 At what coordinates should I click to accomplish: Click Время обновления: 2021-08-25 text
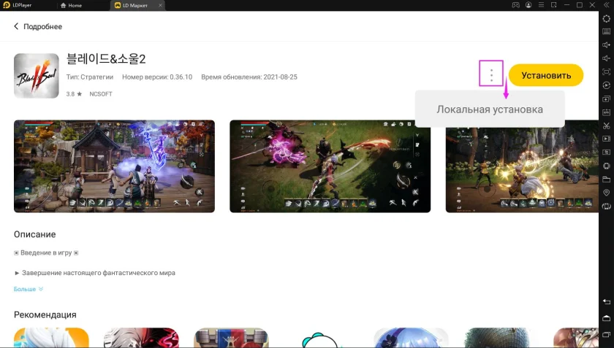pyautogui.click(x=249, y=77)
